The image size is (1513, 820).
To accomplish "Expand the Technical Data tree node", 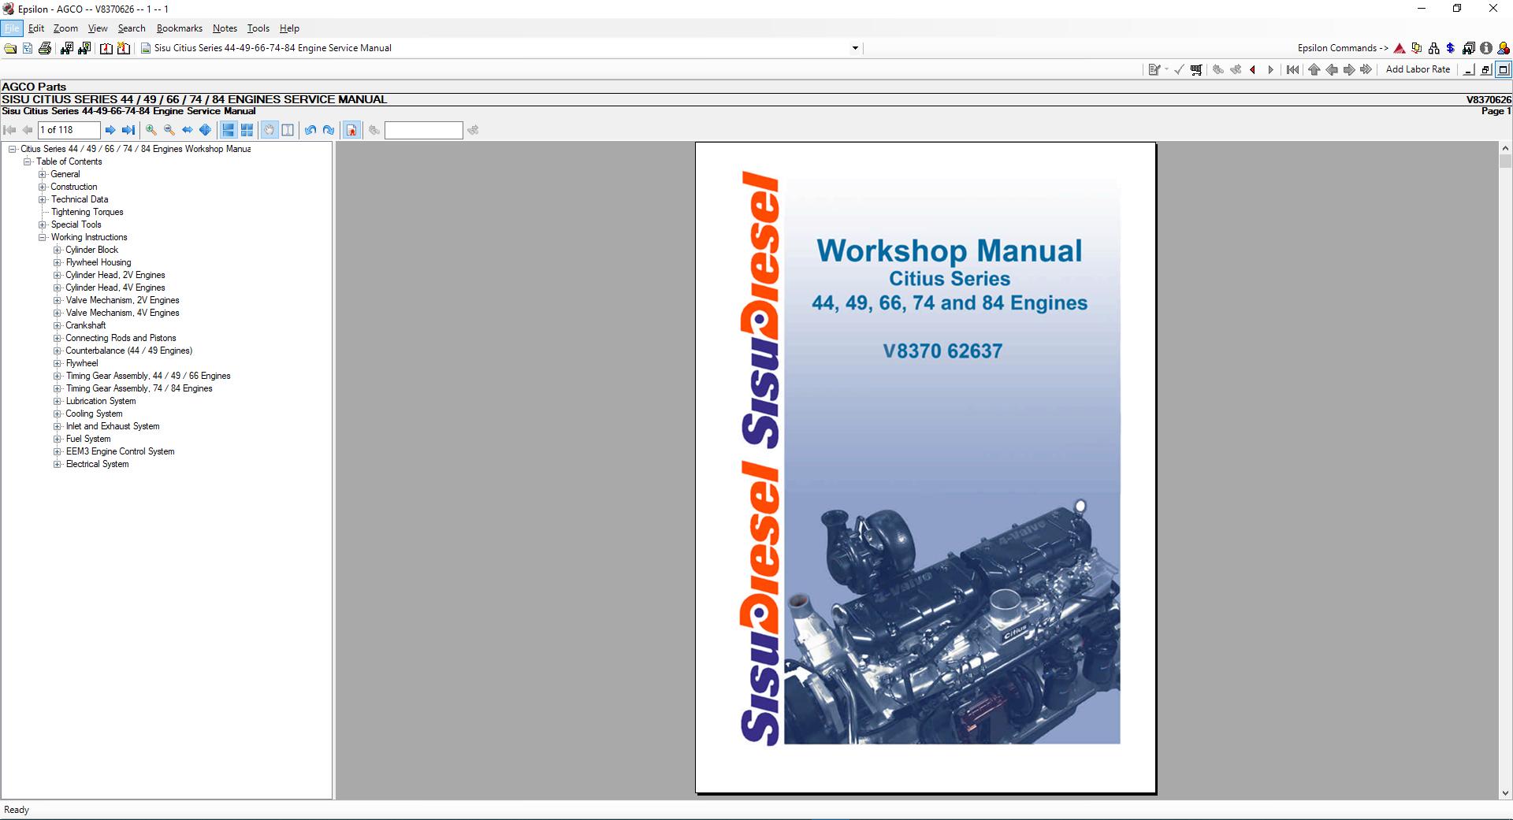I will [43, 199].
